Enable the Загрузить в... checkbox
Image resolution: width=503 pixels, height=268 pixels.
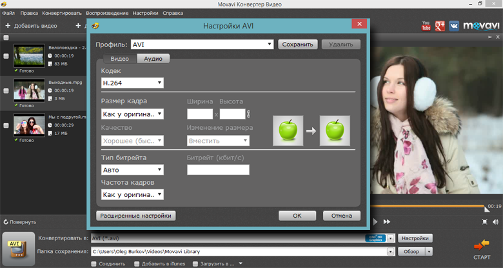point(195,264)
